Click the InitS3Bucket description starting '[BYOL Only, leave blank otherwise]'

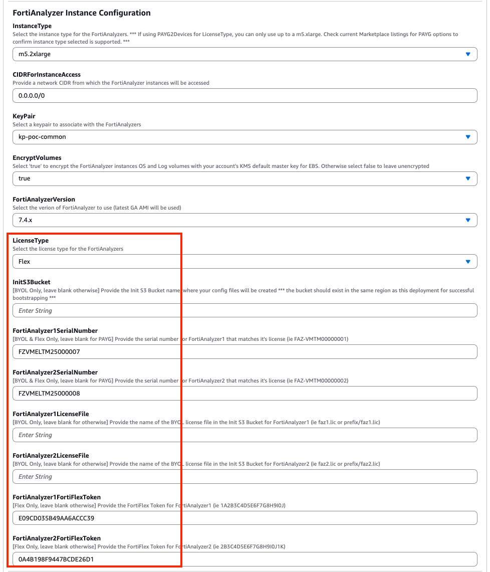(243, 294)
